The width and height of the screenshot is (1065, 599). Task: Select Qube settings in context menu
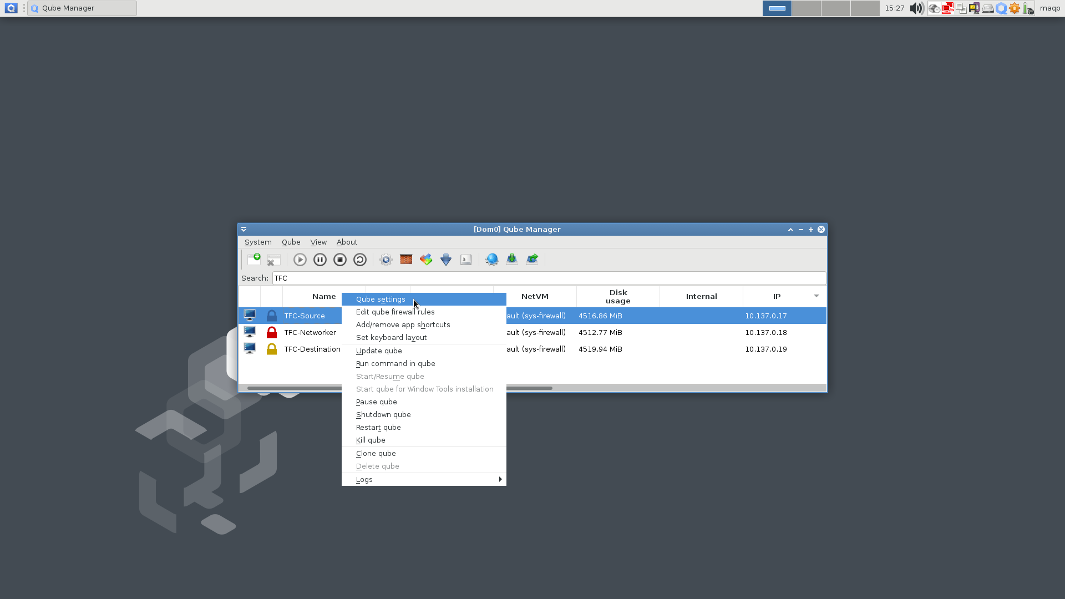381,299
